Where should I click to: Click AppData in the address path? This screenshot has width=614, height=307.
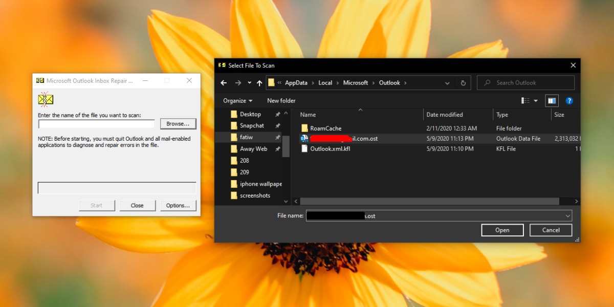296,83
